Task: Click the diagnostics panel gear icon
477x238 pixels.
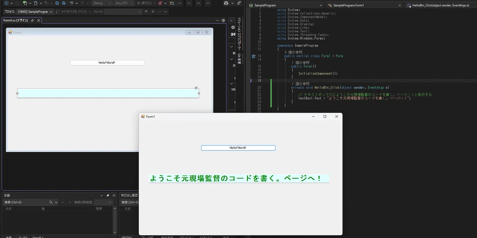Action: pos(233,27)
